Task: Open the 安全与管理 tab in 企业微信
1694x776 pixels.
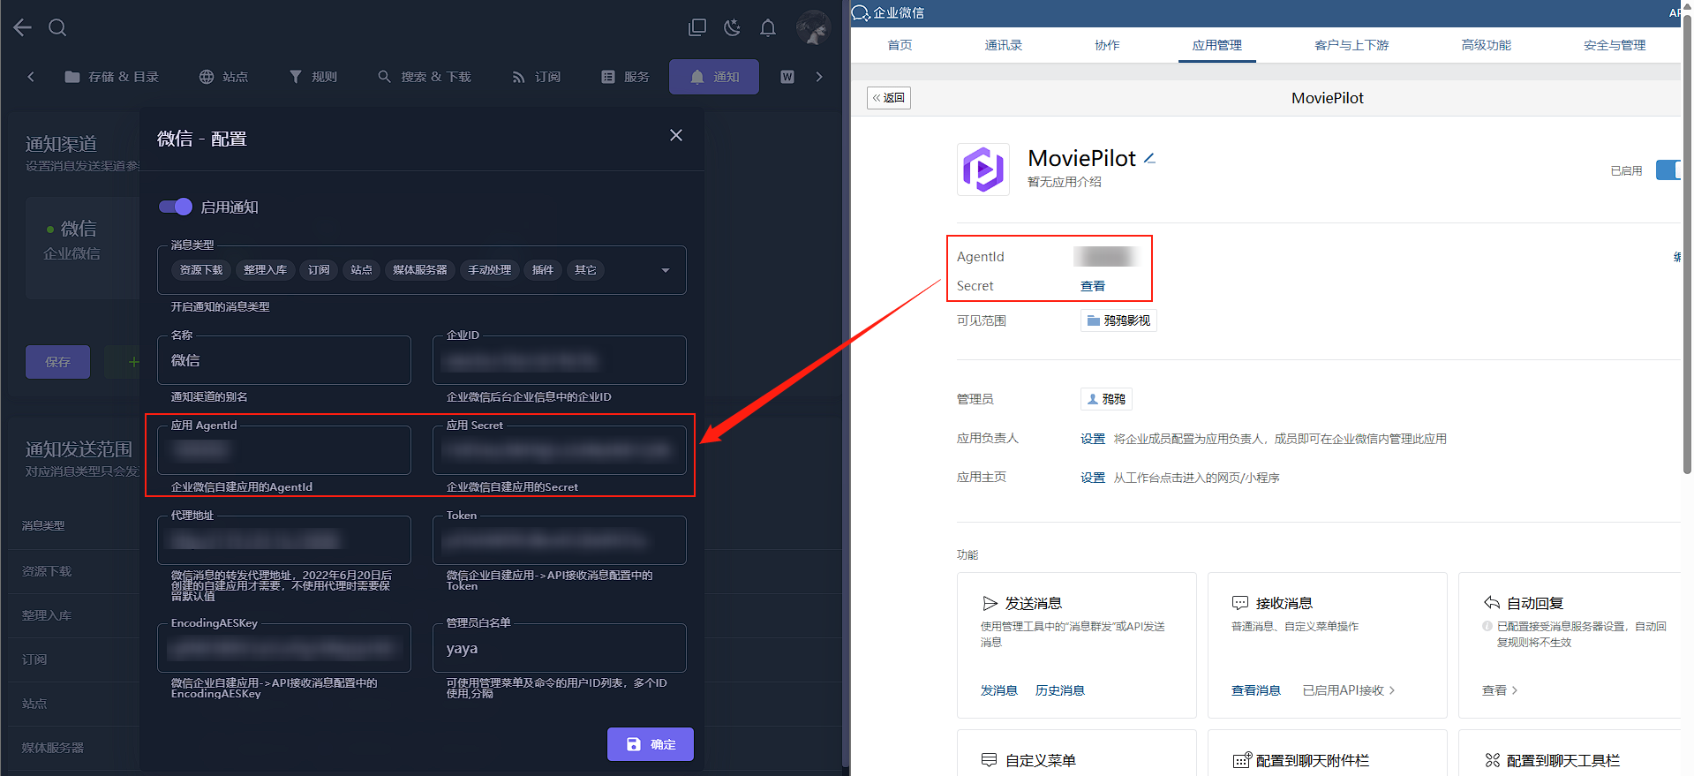Action: point(1615,45)
